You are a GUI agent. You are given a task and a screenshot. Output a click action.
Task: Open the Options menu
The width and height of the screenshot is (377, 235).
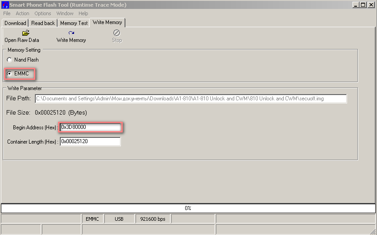43,13
